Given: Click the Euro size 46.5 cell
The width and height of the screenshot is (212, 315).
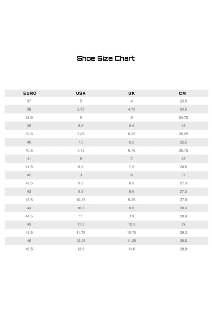Looking at the screenshot, I should tap(29, 249).
